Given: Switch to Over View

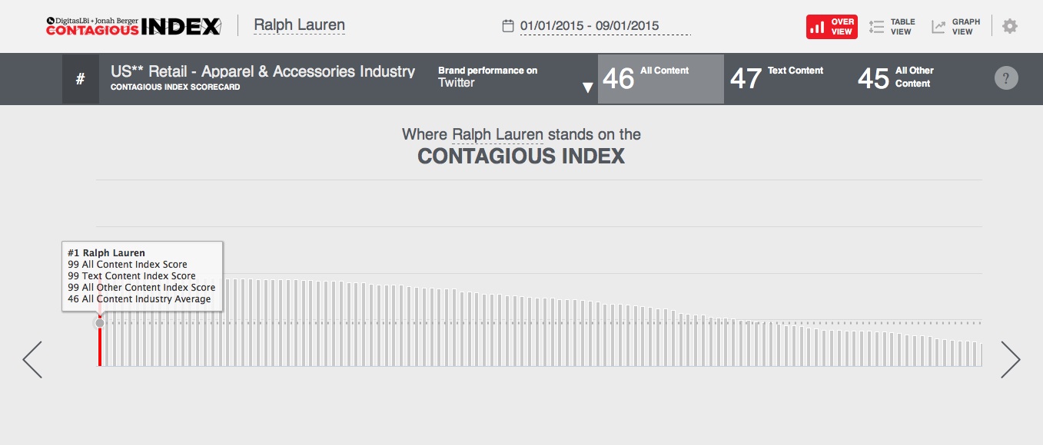Looking at the screenshot, I should (x=832, y=27).
